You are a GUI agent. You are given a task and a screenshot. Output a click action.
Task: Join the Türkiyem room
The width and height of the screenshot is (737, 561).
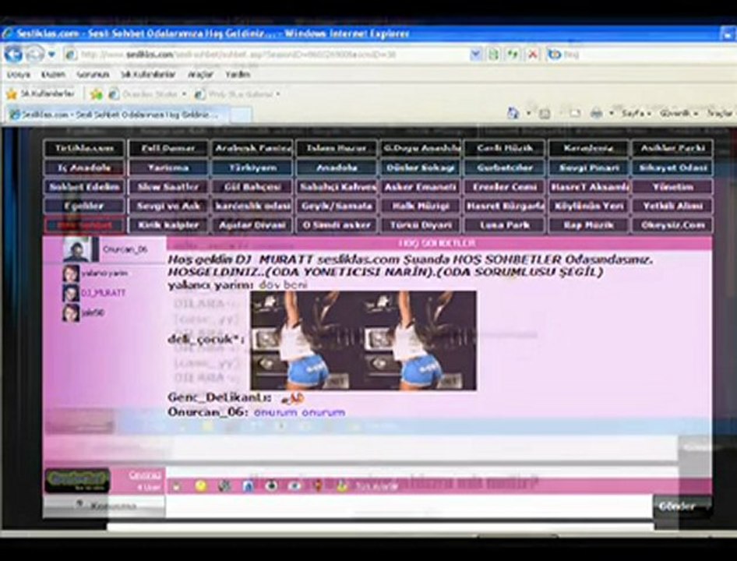(252, 168)
